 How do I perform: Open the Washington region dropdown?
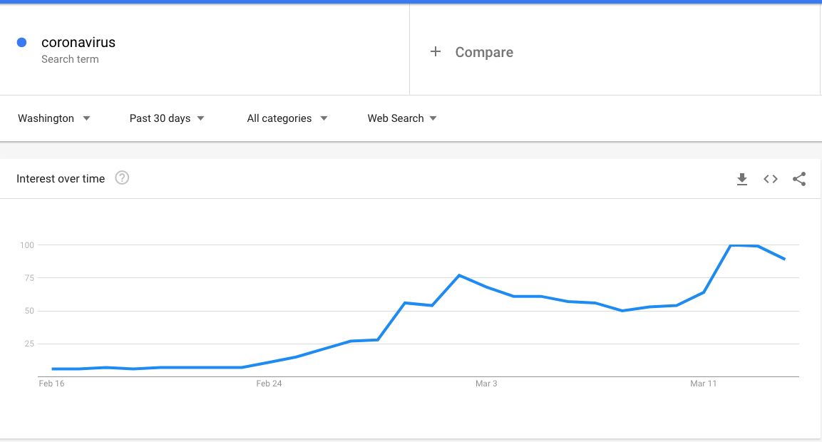[x=54, y=118]
